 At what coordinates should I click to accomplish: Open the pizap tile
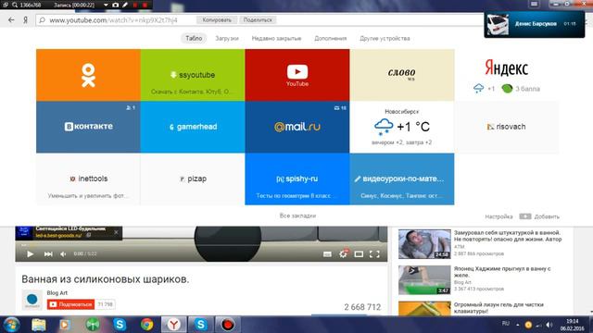[193, 179]
